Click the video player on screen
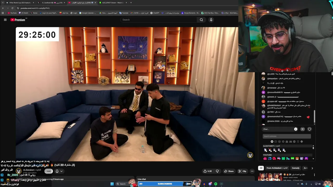Image resolution: width=333 pixels, height=187 pixels. click(x=135, y=94)
